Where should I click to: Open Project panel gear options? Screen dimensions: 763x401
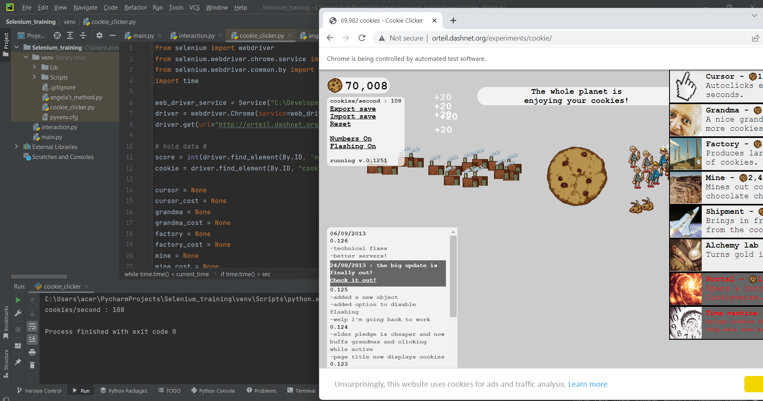click(99, 35)
